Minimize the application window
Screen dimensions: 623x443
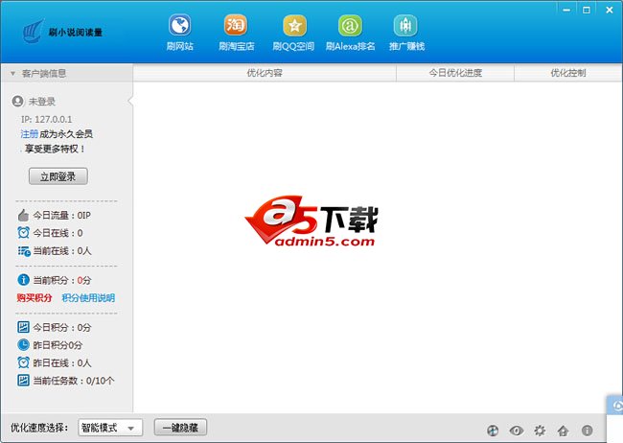[566, 10]
